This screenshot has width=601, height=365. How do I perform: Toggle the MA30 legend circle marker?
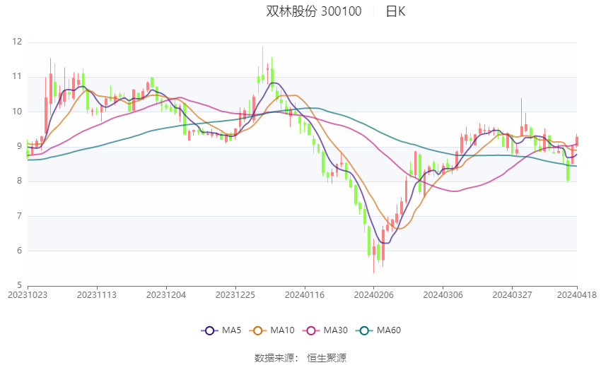311,330
